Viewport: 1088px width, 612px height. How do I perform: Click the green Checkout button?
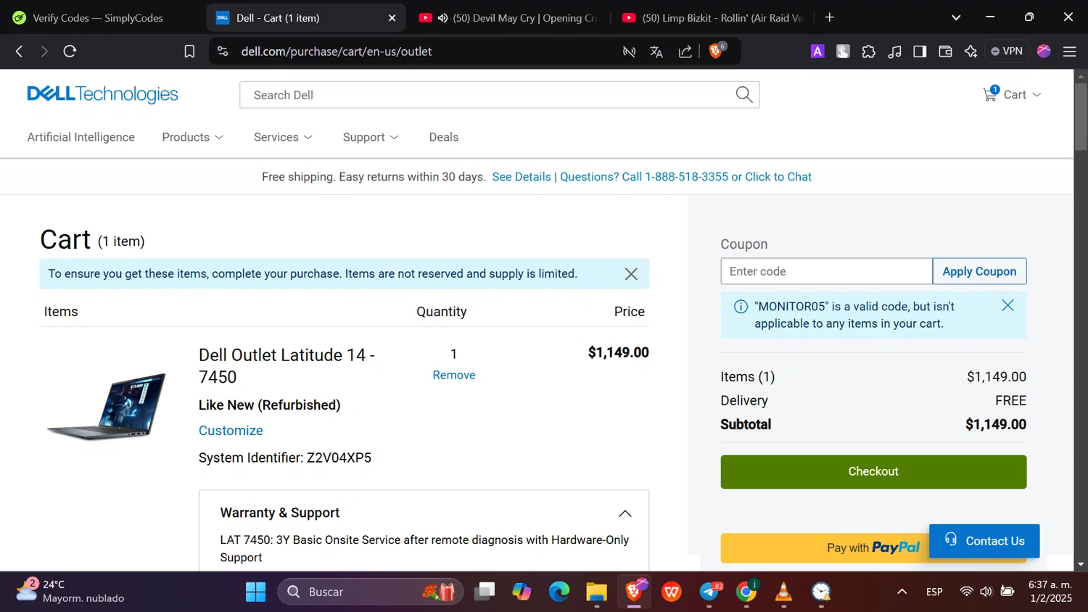873,472
